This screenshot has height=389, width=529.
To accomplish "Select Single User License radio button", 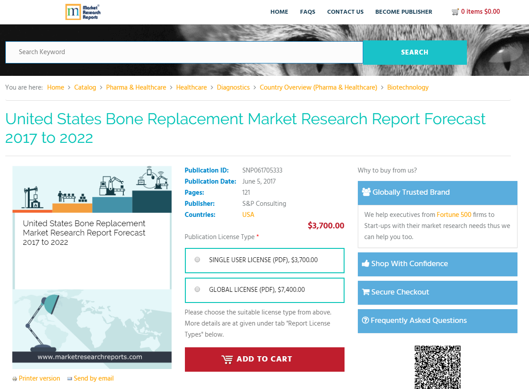I will click(x=197, y=259).
